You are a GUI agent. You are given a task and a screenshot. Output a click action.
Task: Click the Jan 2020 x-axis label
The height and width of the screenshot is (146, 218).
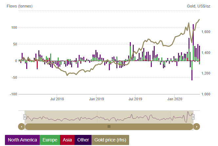coord(175,99)
